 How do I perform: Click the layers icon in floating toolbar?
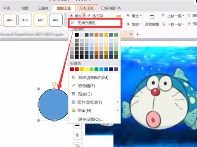(77, 135)
